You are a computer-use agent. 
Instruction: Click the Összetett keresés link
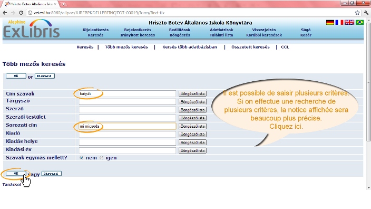click(250, 47)
